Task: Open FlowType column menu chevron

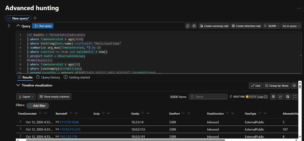Action: click(x=265, y=114)
